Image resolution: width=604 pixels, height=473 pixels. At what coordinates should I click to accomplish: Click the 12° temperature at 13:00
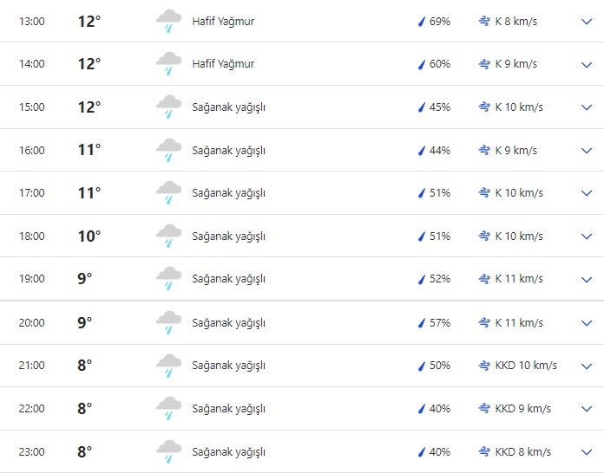tap(89, 21)
